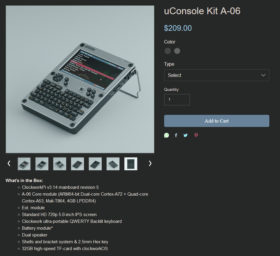Go to previous thumbnails with left arrow

point(9,163)
